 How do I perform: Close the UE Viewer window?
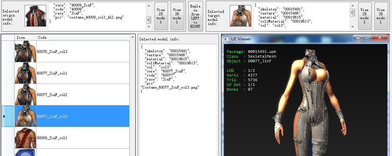tap(380, 38)
